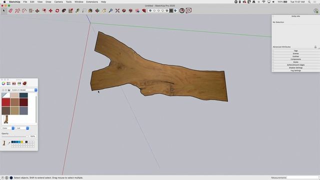
Task: Select the Text label tool
Action: point(84,10)
